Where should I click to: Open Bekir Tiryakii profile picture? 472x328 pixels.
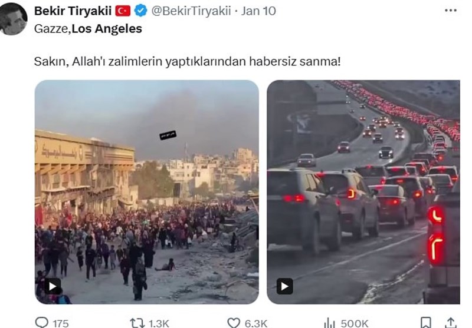(13, 19)
